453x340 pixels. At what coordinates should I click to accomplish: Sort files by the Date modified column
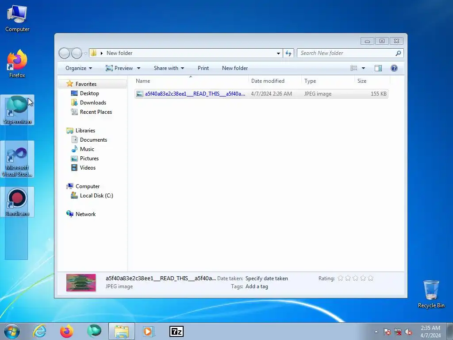[x=275, y=81]
